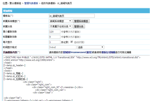Viewport: 150px width, 101px height.
Task: Click the <div class="list"> code line
Action: coord(13,98)
